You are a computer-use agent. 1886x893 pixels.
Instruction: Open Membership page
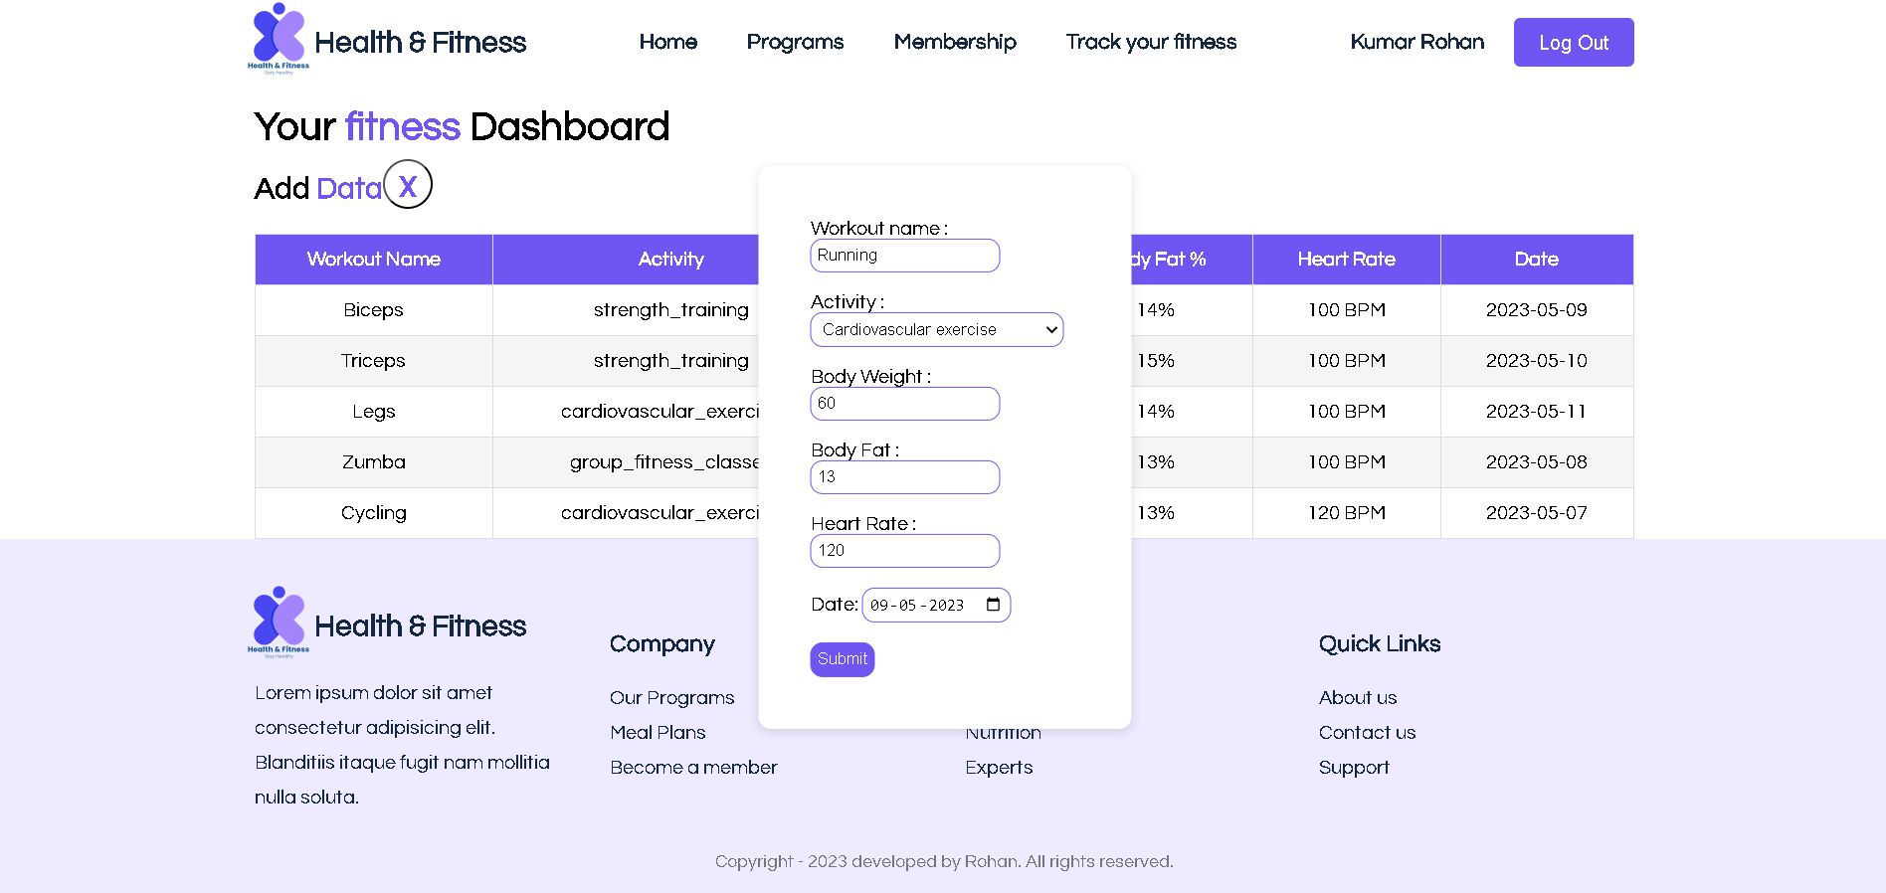[x=955, y=42]
